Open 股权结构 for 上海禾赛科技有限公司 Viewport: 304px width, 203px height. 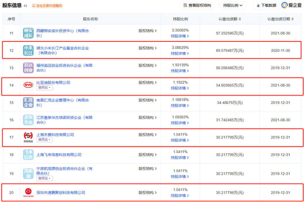(147, 135)
